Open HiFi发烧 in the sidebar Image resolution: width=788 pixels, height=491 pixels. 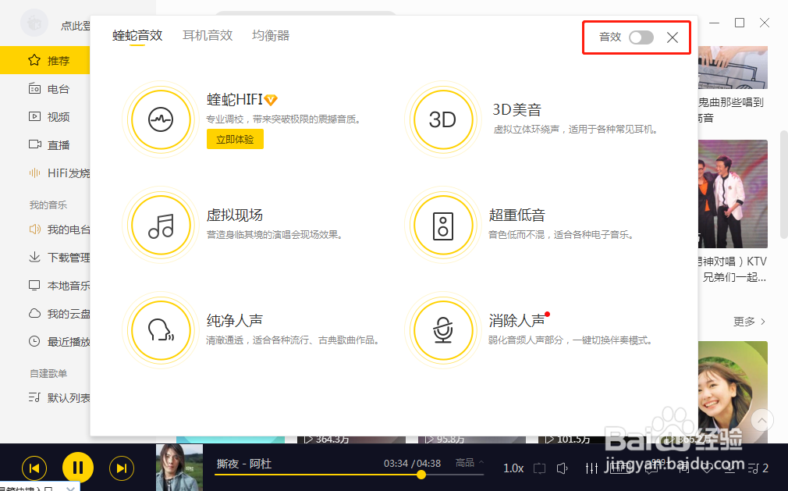(45, 173)
